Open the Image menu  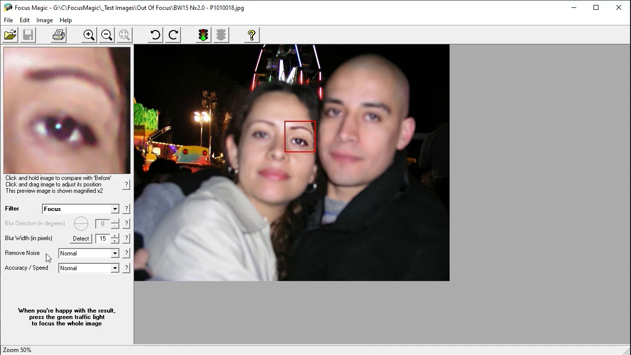tap(44, 20)
